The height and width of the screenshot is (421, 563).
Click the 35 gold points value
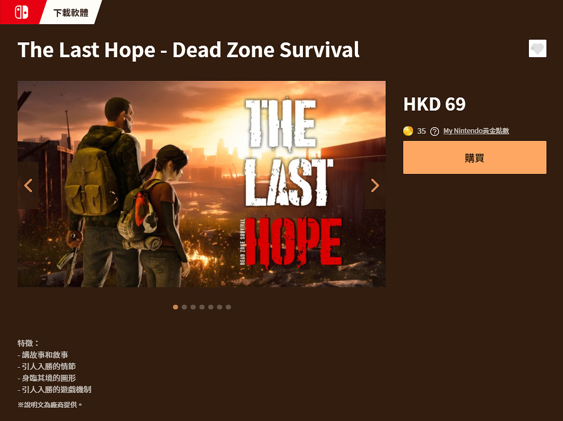(x=421, y=131)
